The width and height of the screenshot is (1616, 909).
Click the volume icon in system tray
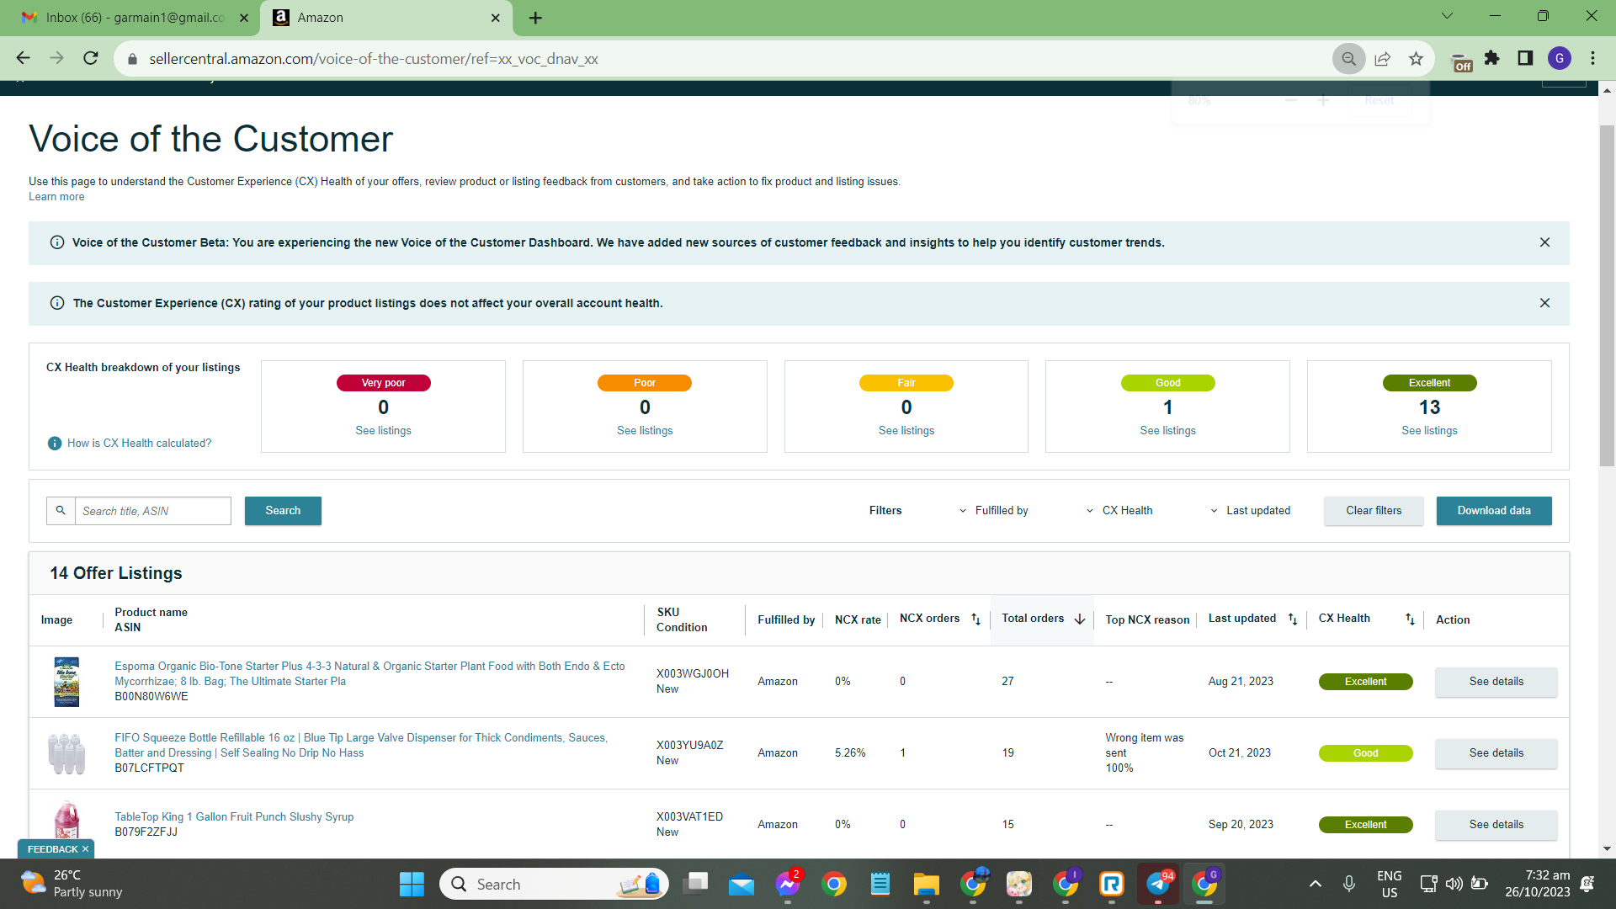1454,884
